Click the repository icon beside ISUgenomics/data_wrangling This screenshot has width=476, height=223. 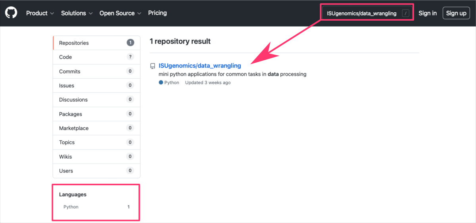tap(153, 66)
